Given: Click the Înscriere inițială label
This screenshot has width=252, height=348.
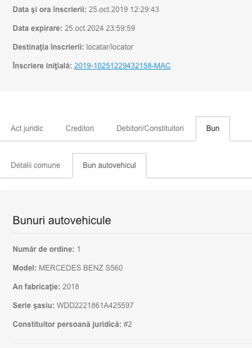Looking at the screenshot, I should (42, 66).
